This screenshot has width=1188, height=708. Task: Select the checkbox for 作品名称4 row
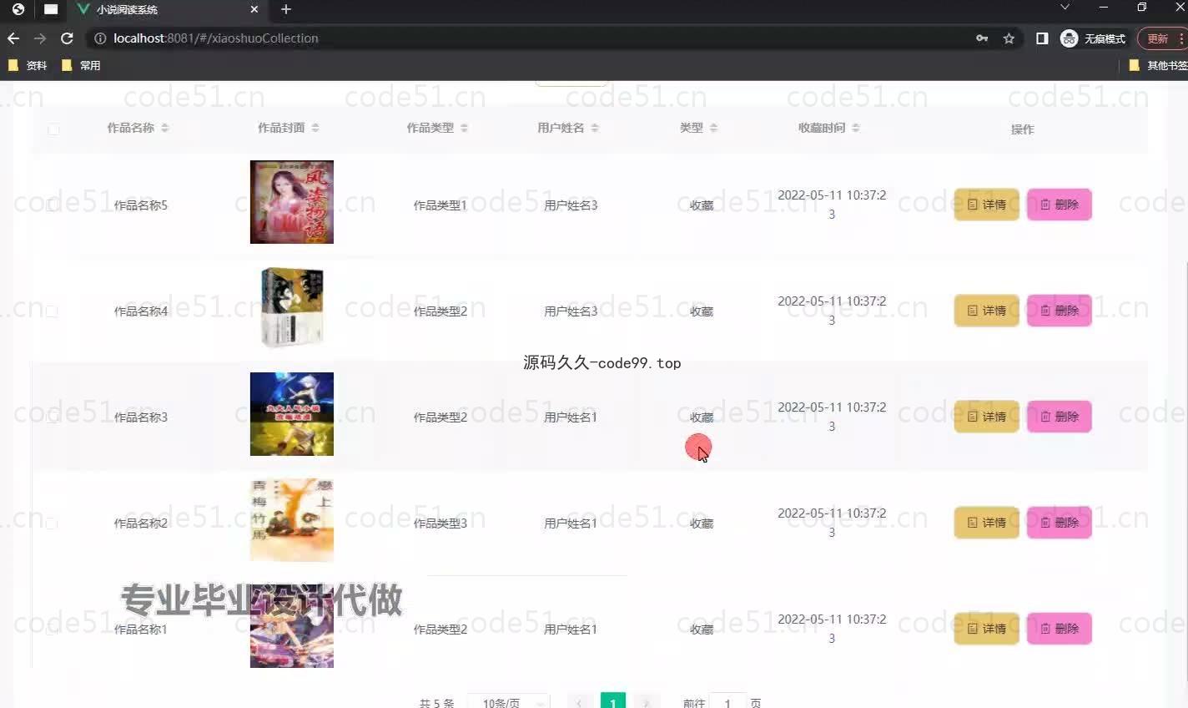(52, 311)
